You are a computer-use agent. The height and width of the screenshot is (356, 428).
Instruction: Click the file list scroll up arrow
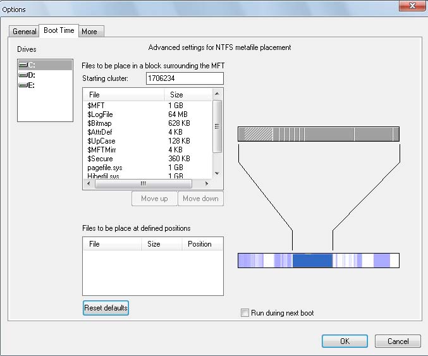point(217,94)
